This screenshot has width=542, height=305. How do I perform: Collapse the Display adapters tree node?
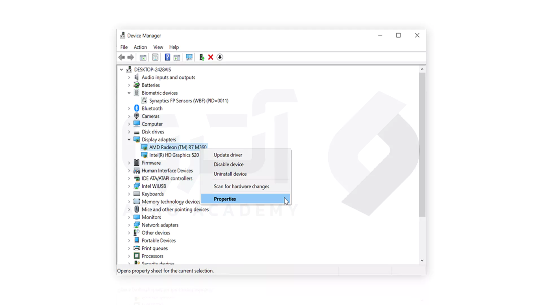click(129, 140)
